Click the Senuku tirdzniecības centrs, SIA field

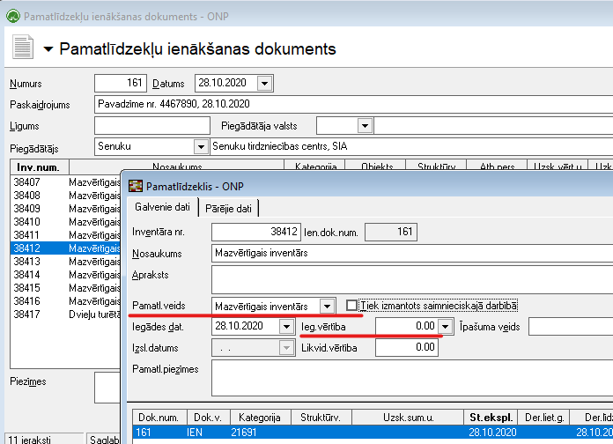tap(411, 147)
